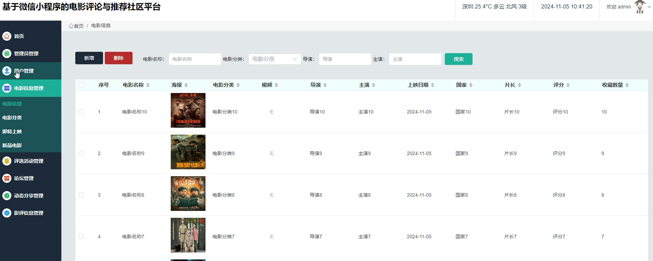Click the 片长9 cell

pos(510,153)
